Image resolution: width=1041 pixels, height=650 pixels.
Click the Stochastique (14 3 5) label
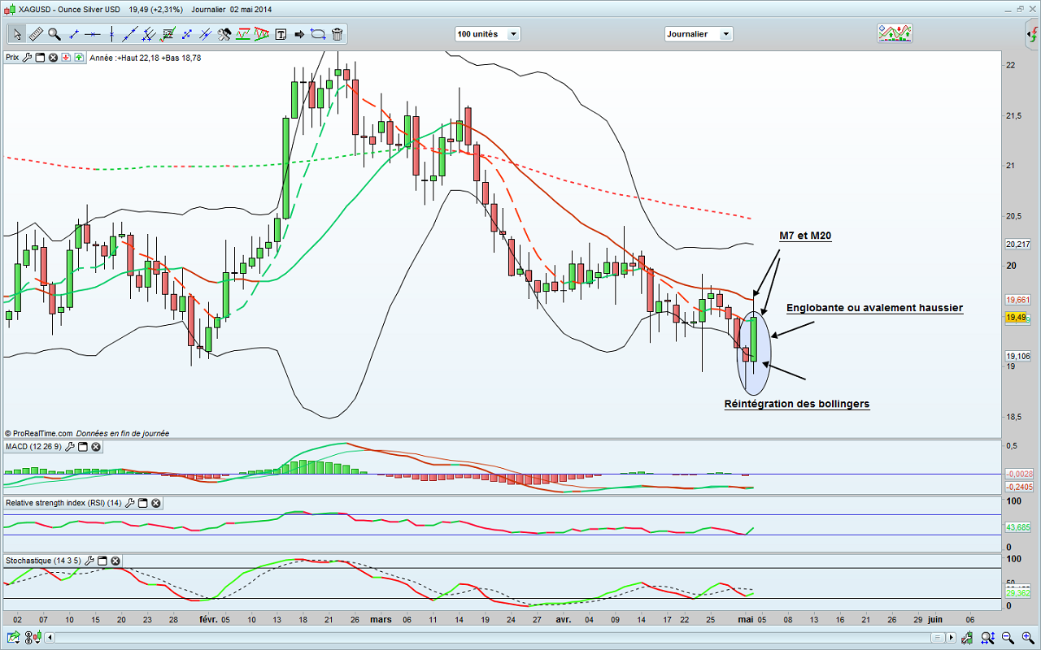coord(41,561)
